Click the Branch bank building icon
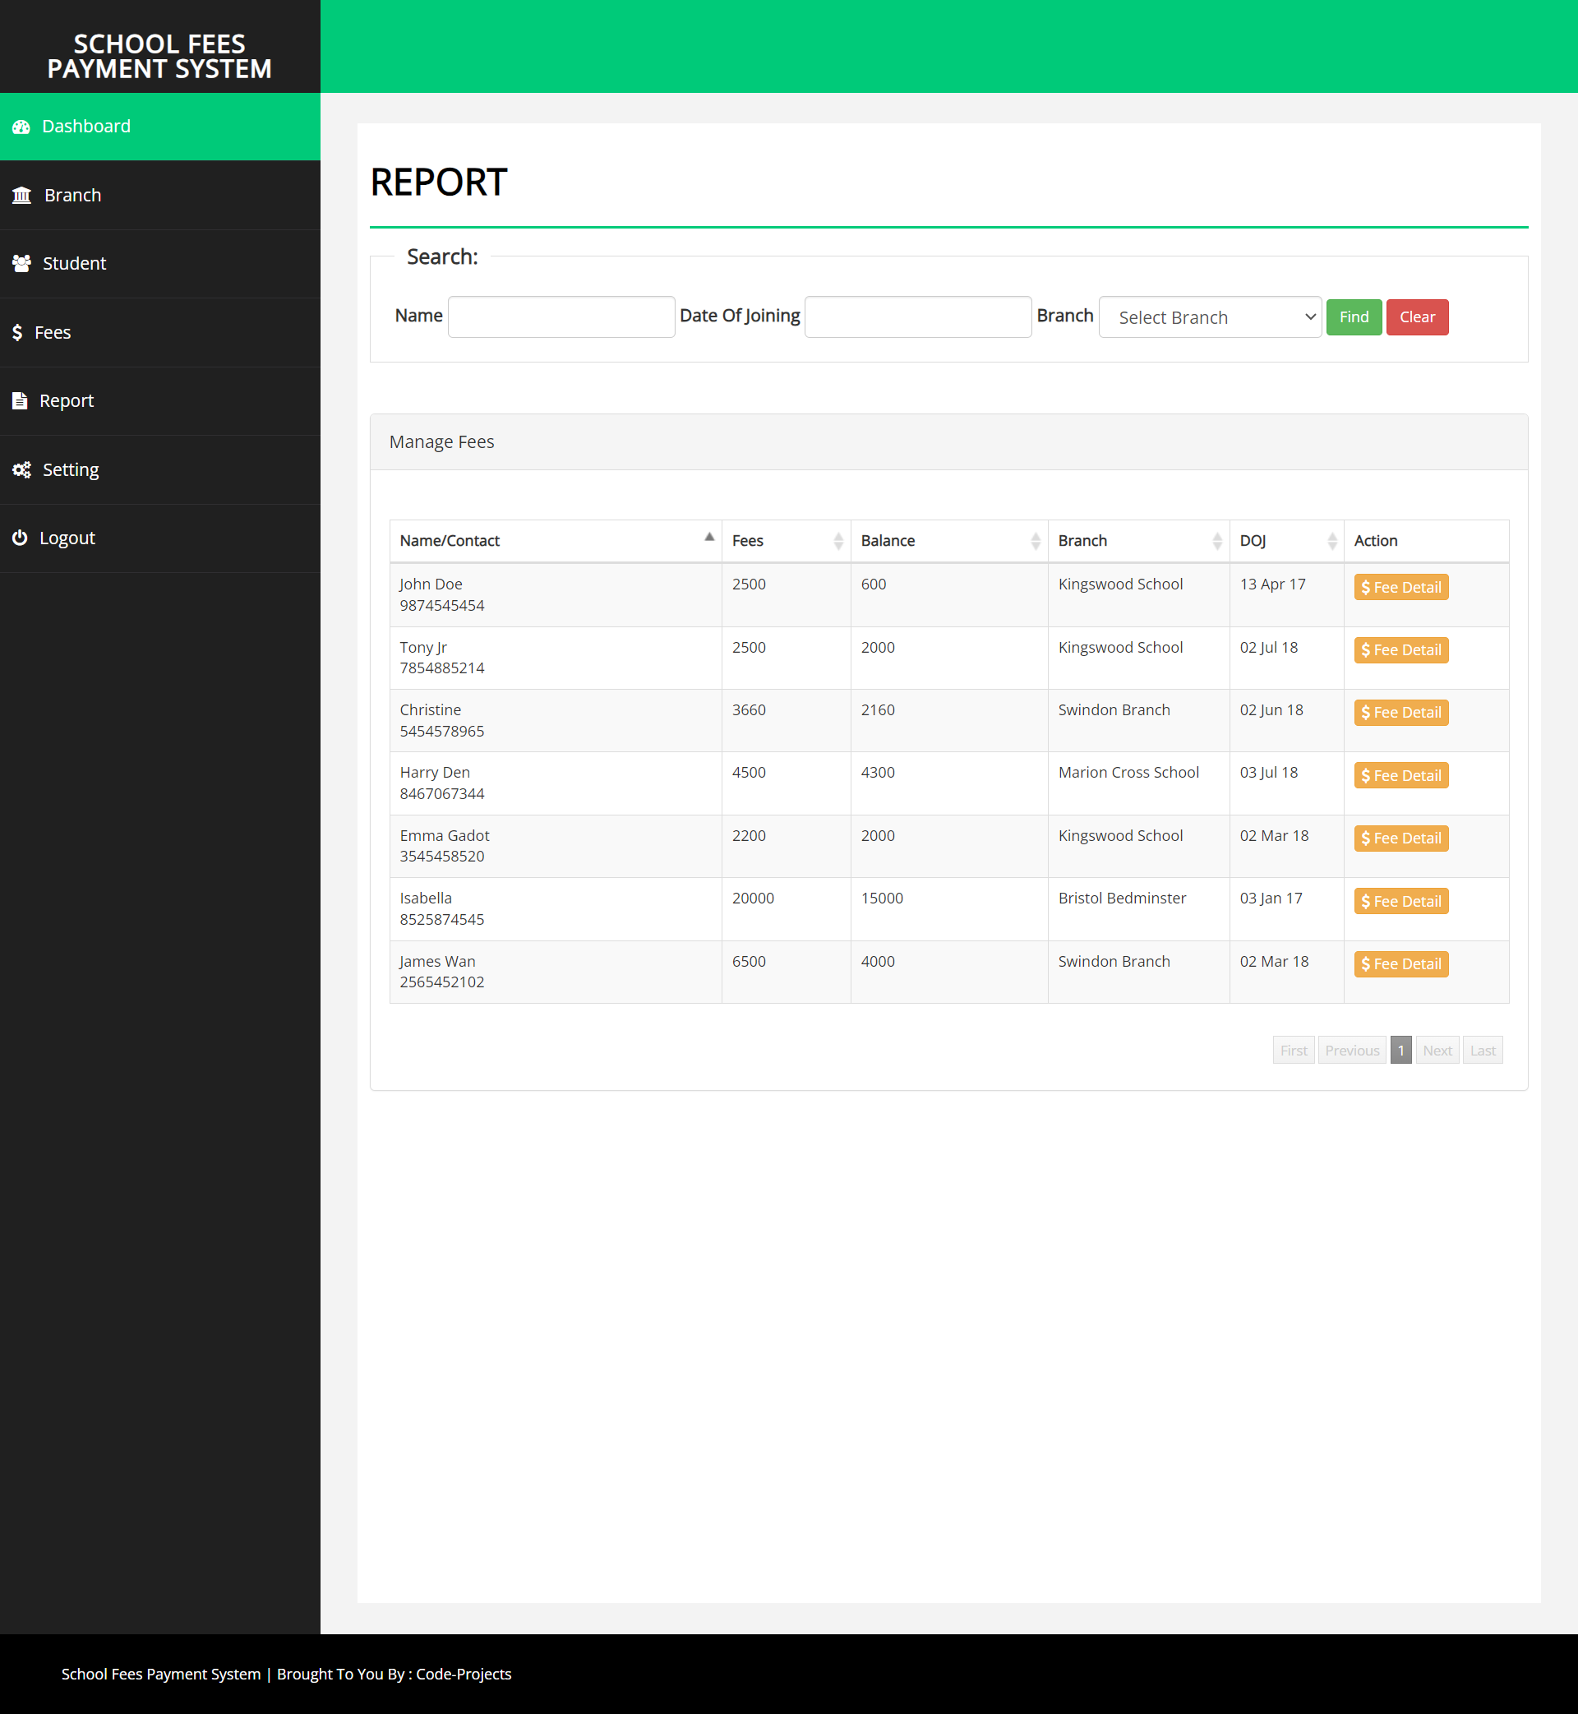This screenshot has width=1578, height=1714. tap(21, 196)
